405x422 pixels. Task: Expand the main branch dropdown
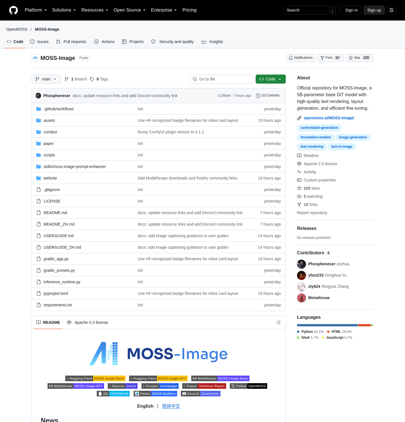pos(46,79)
